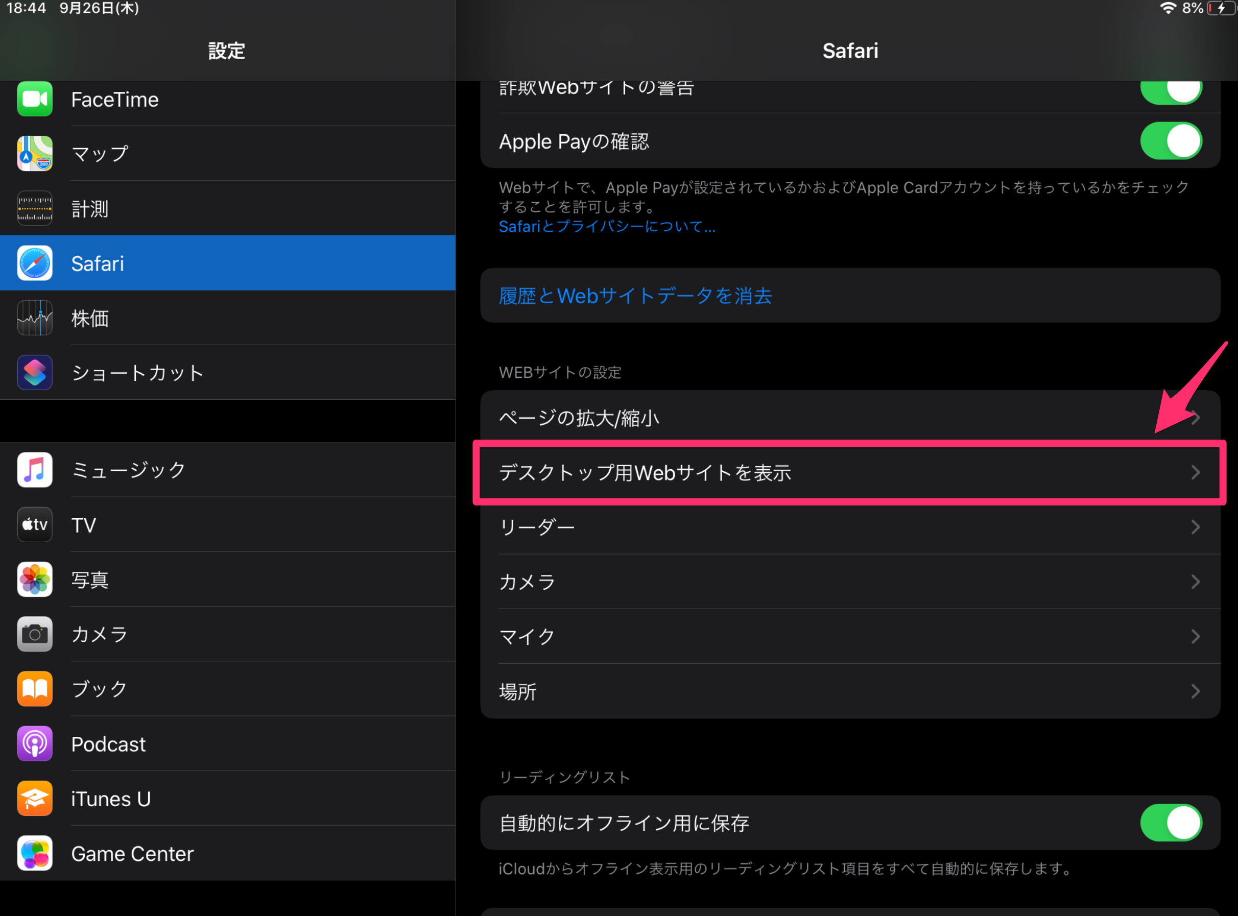Tap the Music (ミュージック) app icon

pyautogui.click(x=35, y=470)
